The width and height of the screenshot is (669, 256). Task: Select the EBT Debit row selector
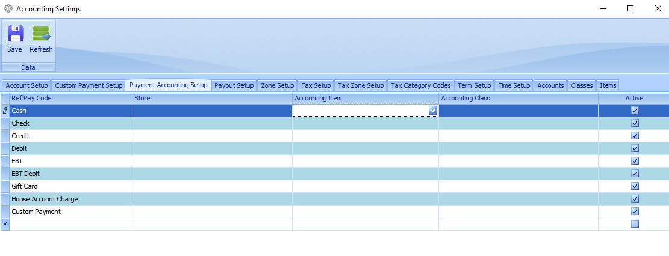click(x=5, y=174)
